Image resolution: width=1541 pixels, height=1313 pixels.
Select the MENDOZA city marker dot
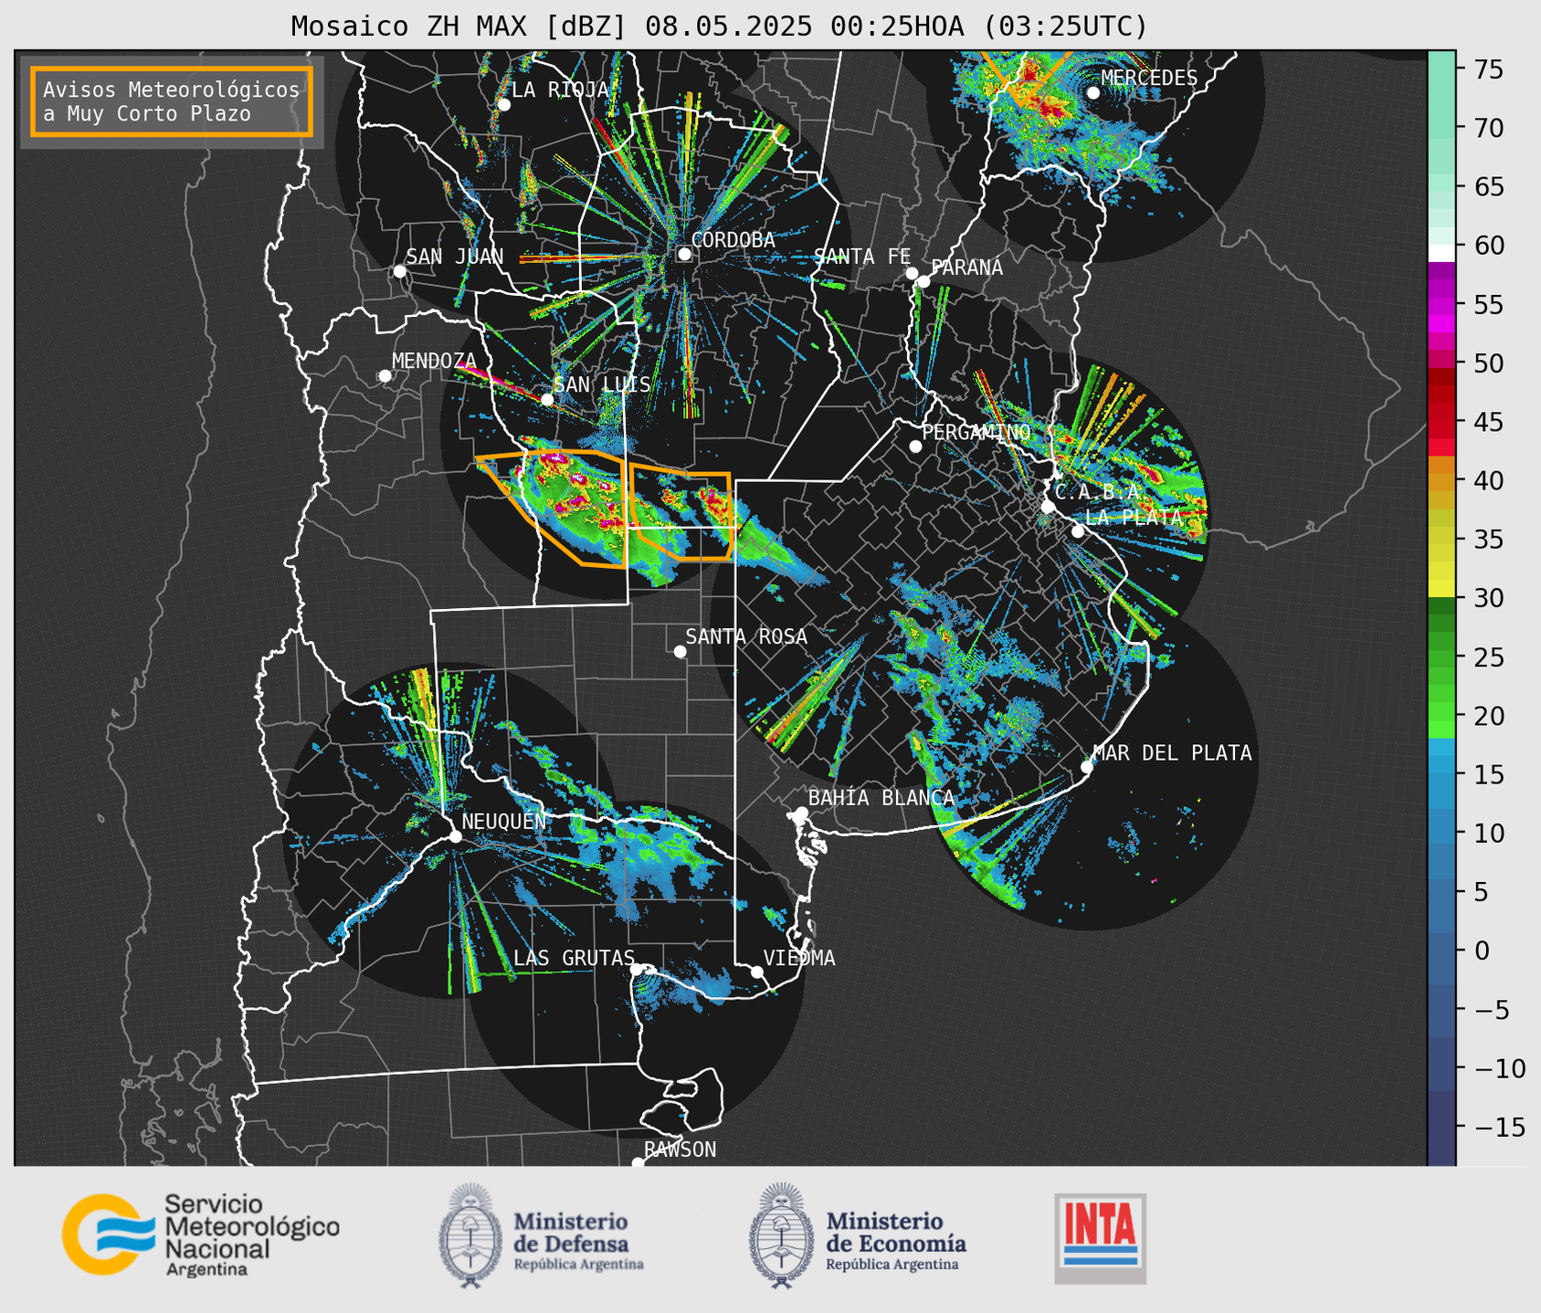(x=385, y=376)
